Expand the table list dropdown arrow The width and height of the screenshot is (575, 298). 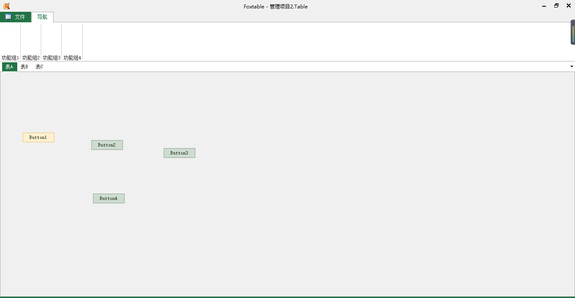tap(572, 67)
